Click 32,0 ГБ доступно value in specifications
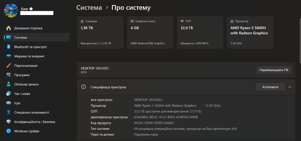The height and width of the screenshot is (141, 301). tap(168, 111)
